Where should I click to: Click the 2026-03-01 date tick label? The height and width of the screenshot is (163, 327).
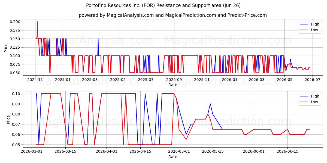tap(32, 152)
